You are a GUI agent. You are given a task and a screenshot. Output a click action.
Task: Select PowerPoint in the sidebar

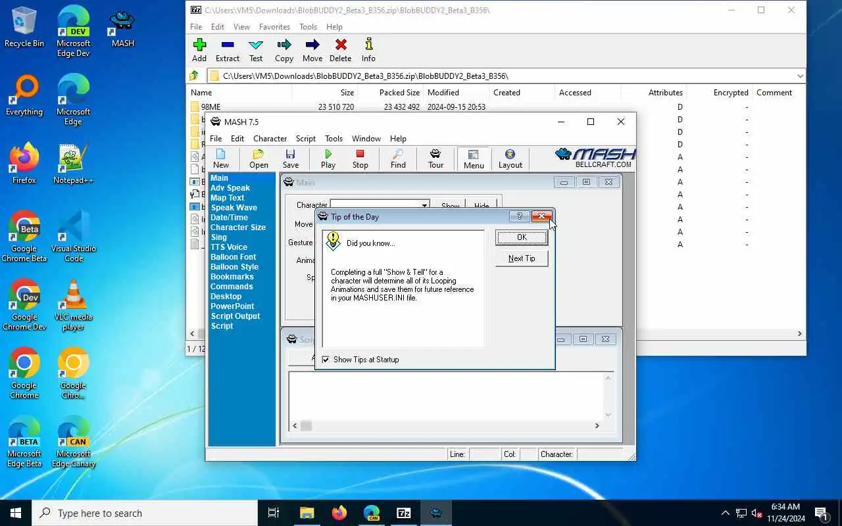click(232, 306)
